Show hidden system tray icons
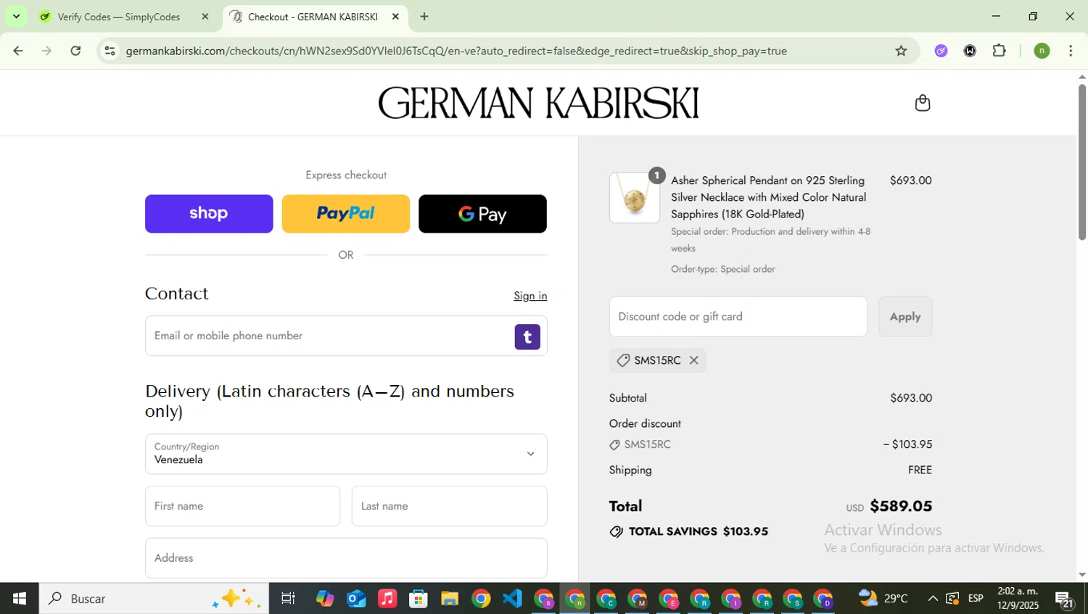The width and height of the screenshot is (1088, 614). [x=933, y=598]
